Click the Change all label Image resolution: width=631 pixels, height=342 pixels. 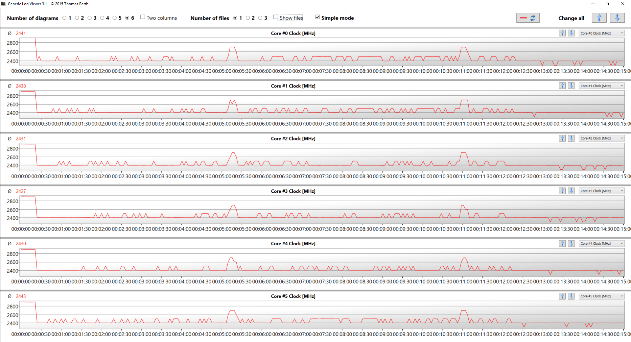pos(571,18)
